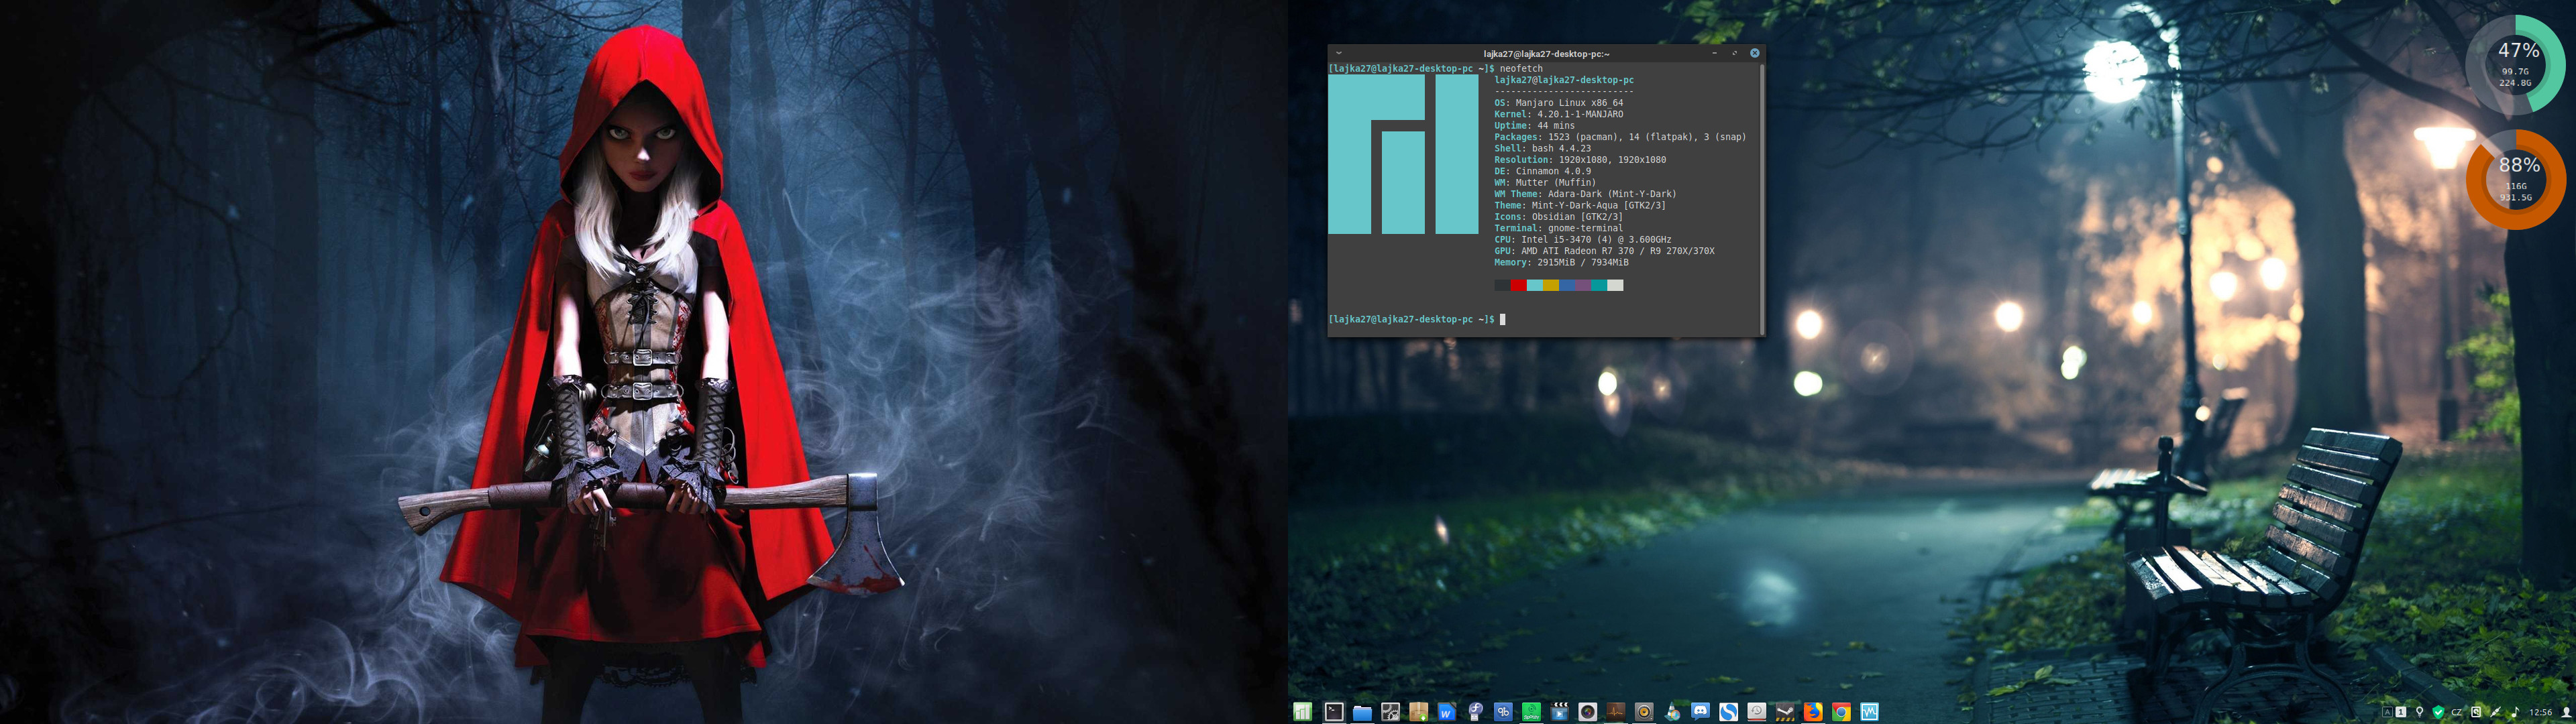Launch the backup clock drive icon
The height and width of the screenshot is (724, 2576).
pyautogui.click(x=1756, y=712)
